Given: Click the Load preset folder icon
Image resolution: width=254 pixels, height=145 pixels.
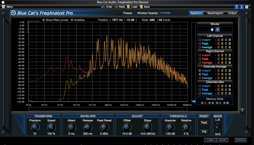Looking at the screenshot, I should point(129,7).
